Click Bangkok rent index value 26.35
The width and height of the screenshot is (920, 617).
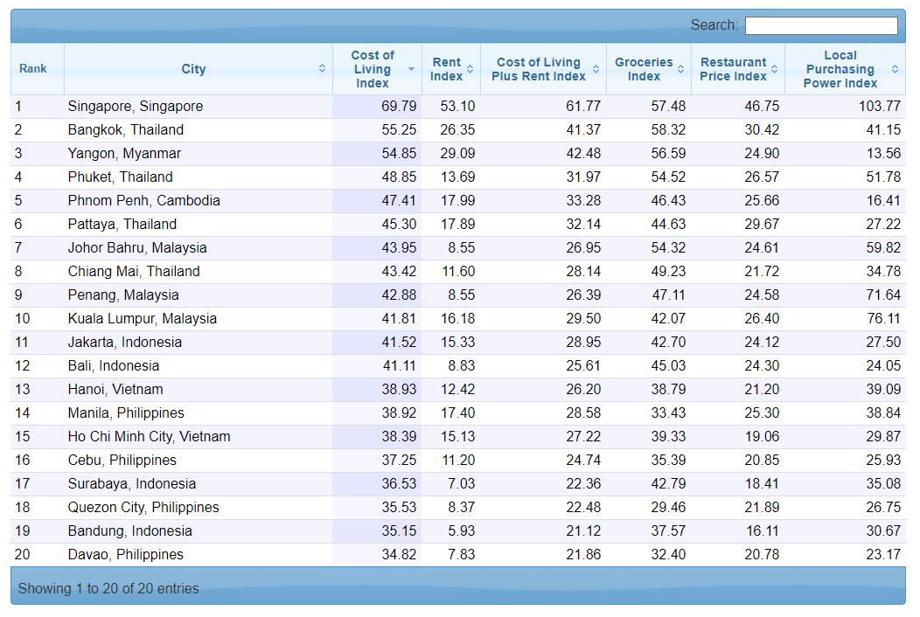point(457,130)
